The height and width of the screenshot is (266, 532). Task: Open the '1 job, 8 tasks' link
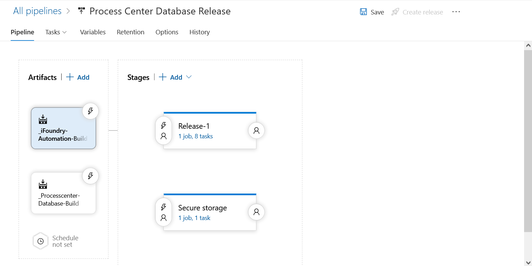(195, 136)
